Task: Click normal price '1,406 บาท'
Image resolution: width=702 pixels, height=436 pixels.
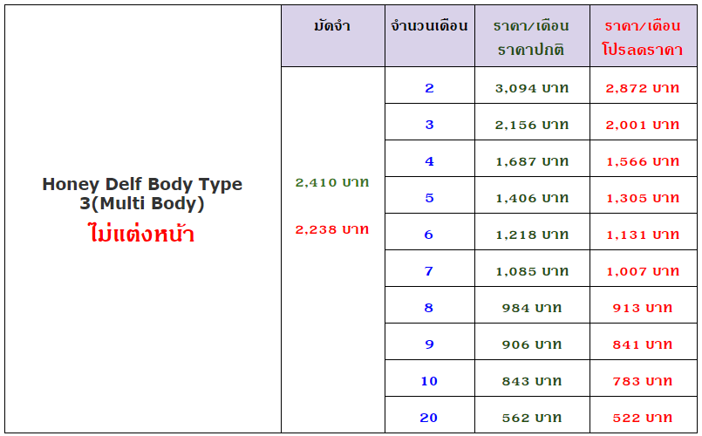Action: point(532,198)
